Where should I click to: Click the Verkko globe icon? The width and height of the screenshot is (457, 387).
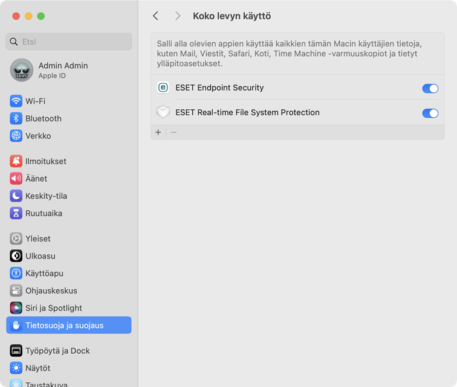[x=16, y=136]
